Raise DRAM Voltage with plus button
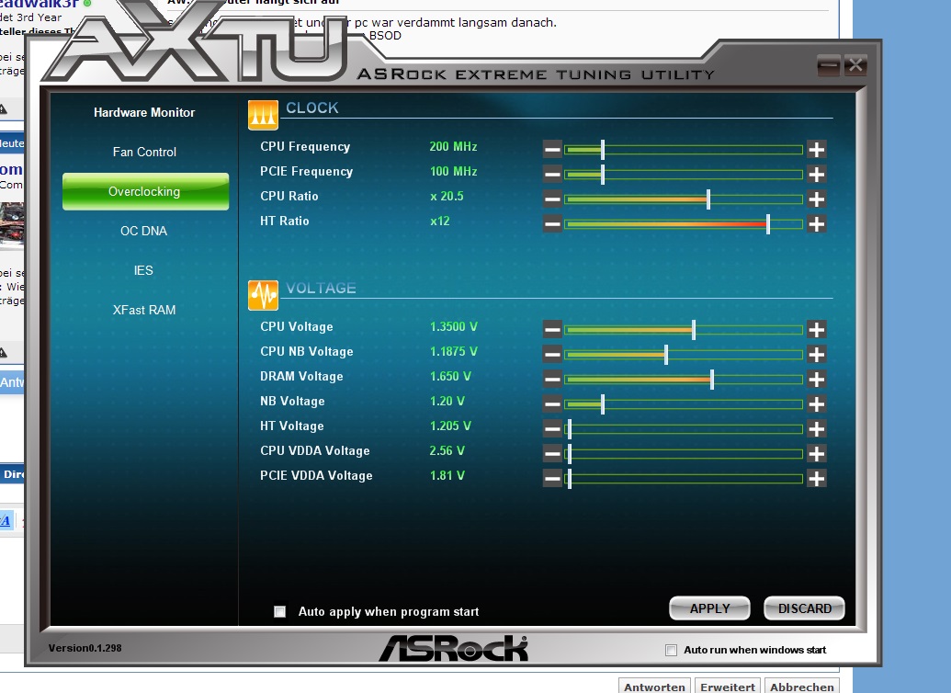 point(816,380)
